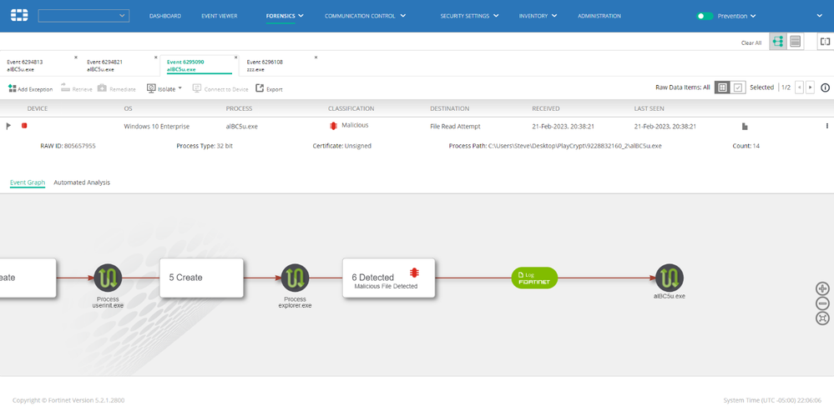Image resolution: width=834 pixels, height=406 pixels.
Task: Click the explorer.exe process node icon
Action: click(x=296, y=278)
